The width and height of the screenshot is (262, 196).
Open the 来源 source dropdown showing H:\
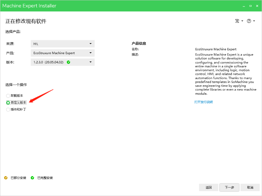pyautogui.click(x=63, y=44)
